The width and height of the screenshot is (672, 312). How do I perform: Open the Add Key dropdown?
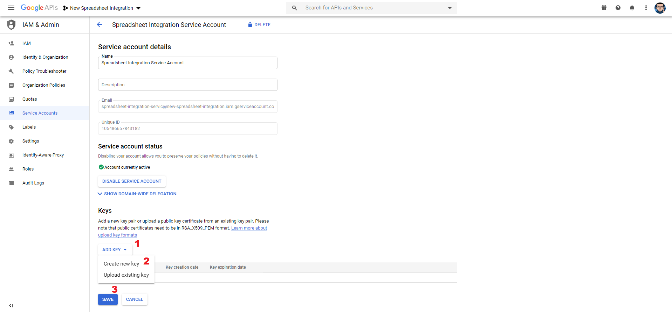(115, 250)
